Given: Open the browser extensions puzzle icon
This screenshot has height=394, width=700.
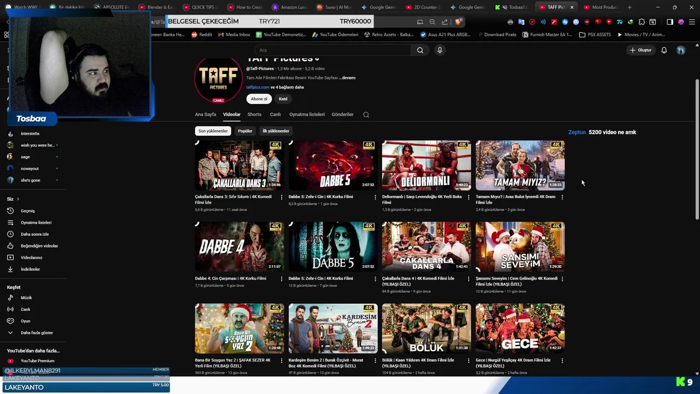Looking at the screenshot, I should coord(642,22).
